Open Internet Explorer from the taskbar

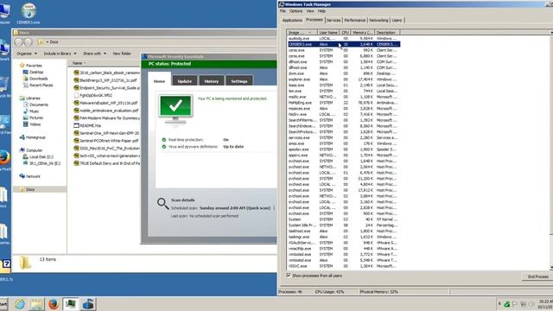point(20,304)
